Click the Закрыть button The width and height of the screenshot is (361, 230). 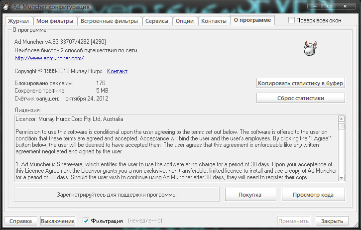332,221
